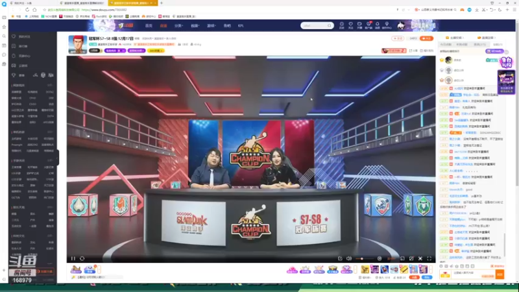519x292 pixels.
Task: Open the report room link above player
Action: coord(427,51)
